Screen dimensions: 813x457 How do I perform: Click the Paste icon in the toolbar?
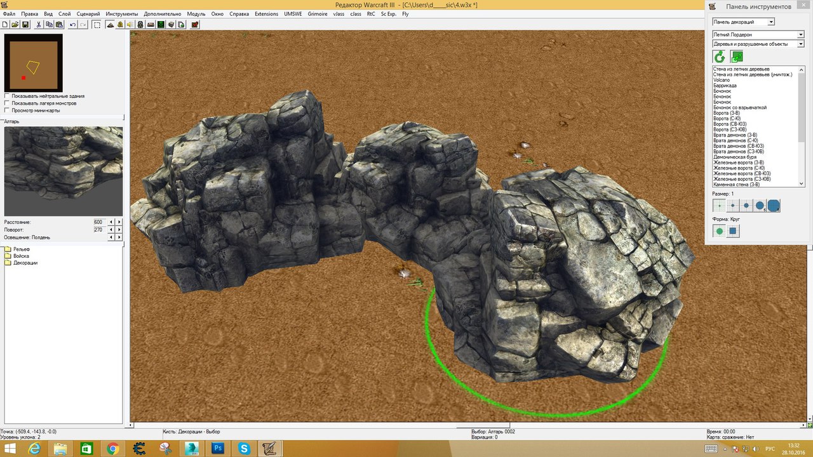(59, 25)
